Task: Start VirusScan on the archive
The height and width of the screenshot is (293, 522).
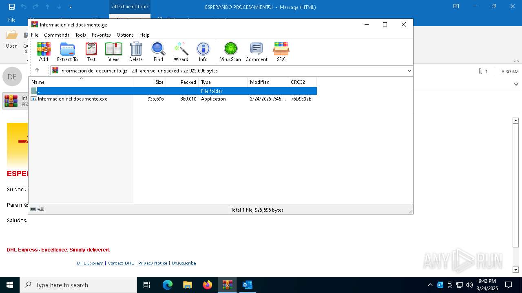Action: pos(230,52)
